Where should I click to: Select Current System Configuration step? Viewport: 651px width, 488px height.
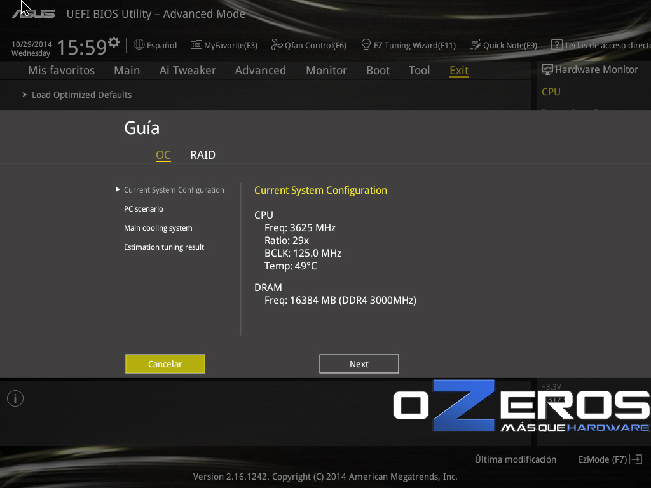click(174, 189)
